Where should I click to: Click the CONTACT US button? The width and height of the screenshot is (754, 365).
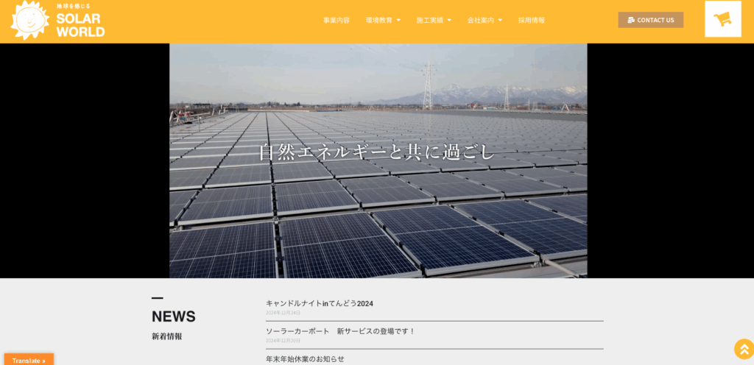[651, 20]
